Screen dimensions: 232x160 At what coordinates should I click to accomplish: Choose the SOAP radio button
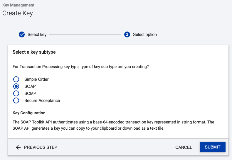tap(16, 86)
